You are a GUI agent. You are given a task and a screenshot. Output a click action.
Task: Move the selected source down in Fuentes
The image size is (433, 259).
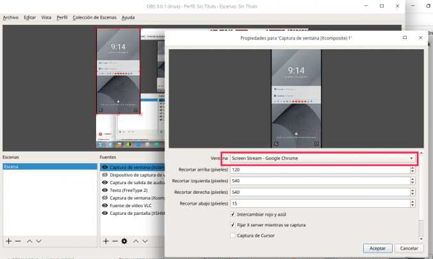tap(145, 241)
